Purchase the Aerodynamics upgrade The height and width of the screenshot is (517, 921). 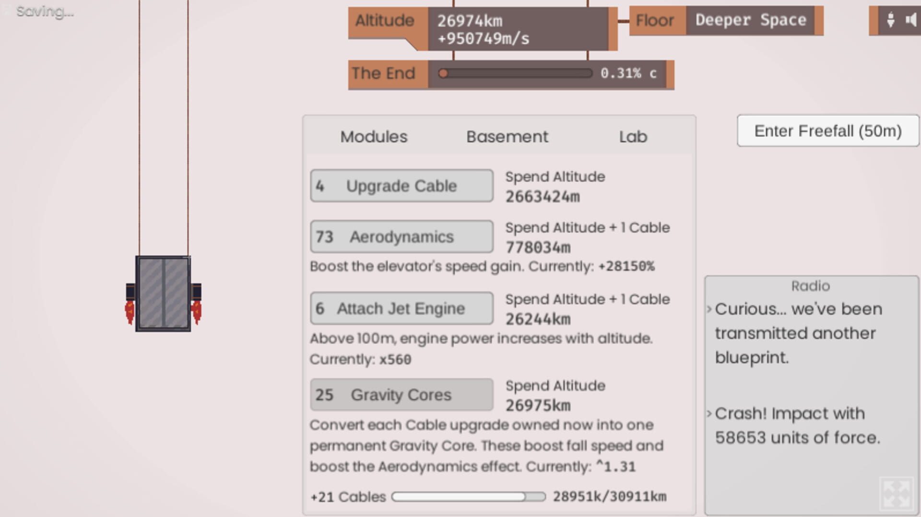point(401,236)
